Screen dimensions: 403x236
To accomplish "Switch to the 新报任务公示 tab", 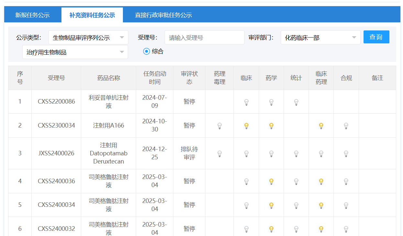I will click(32, 15).
